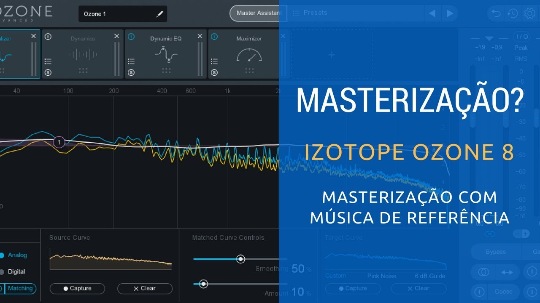Toggle the Codec power button
Screen dimensions: 540x303
[480, 292]
